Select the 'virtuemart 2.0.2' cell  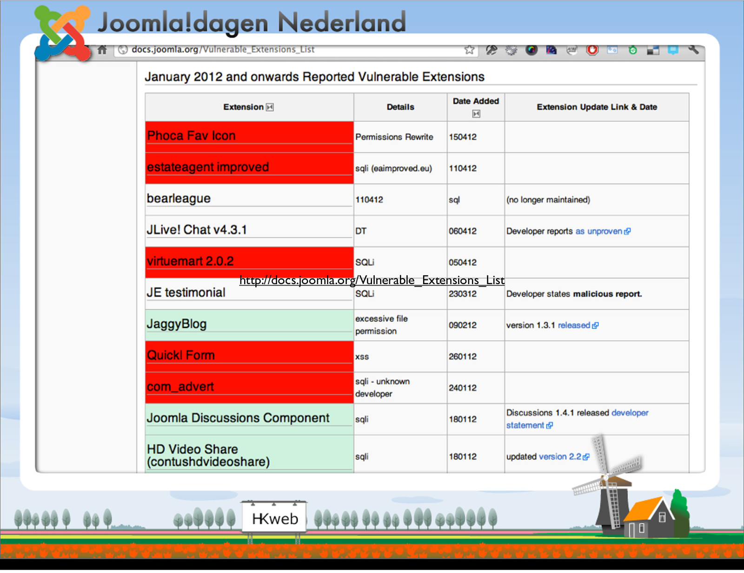(249, 262)
